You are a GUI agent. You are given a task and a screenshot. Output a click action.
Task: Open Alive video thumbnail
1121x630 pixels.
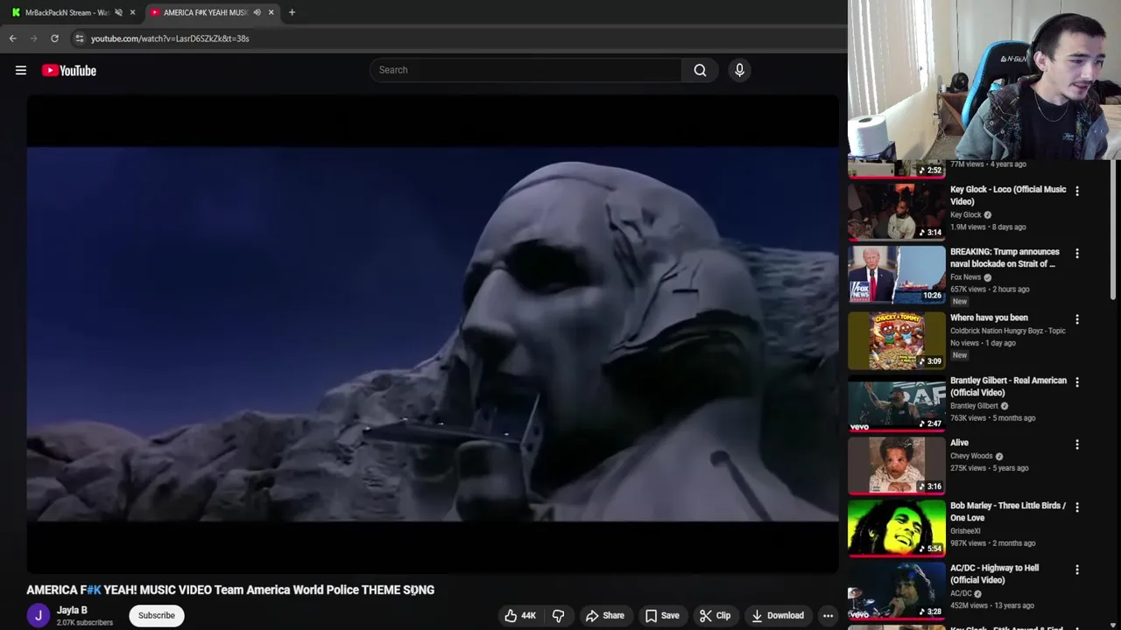tap(897, 465)
